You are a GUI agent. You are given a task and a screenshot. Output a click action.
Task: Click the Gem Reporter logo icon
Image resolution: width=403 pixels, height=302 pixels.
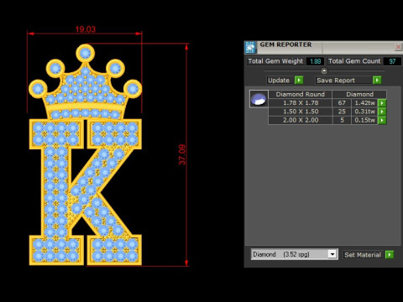pyautogui.click(x=250, y=47)
